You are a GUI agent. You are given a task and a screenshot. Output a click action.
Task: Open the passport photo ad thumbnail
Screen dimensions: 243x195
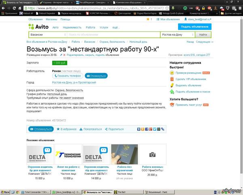pos(124,154)
